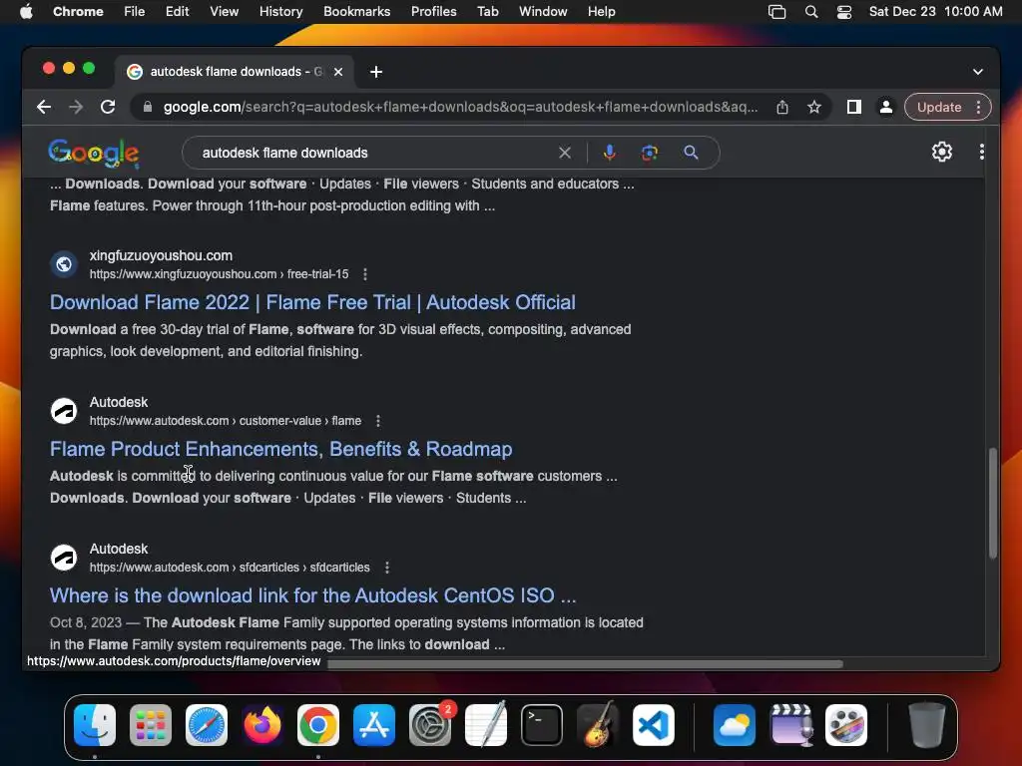The height and width of the screenshot is (766, 1022).
Task: Open the View menu
Action: click(224, 11)
